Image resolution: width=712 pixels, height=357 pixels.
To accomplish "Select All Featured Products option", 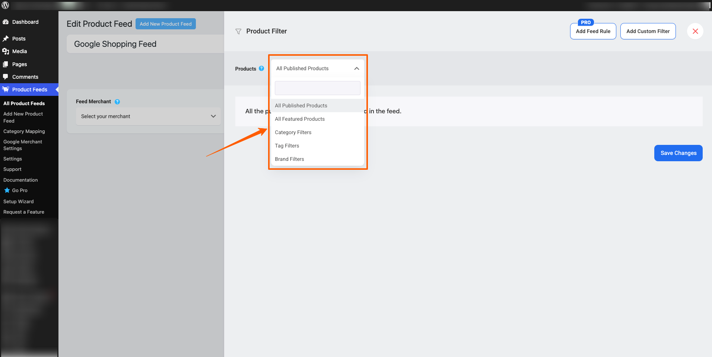I will [300, 119].
